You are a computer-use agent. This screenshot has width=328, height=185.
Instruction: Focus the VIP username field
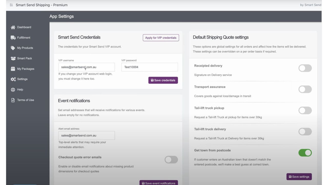click(87, 67)
